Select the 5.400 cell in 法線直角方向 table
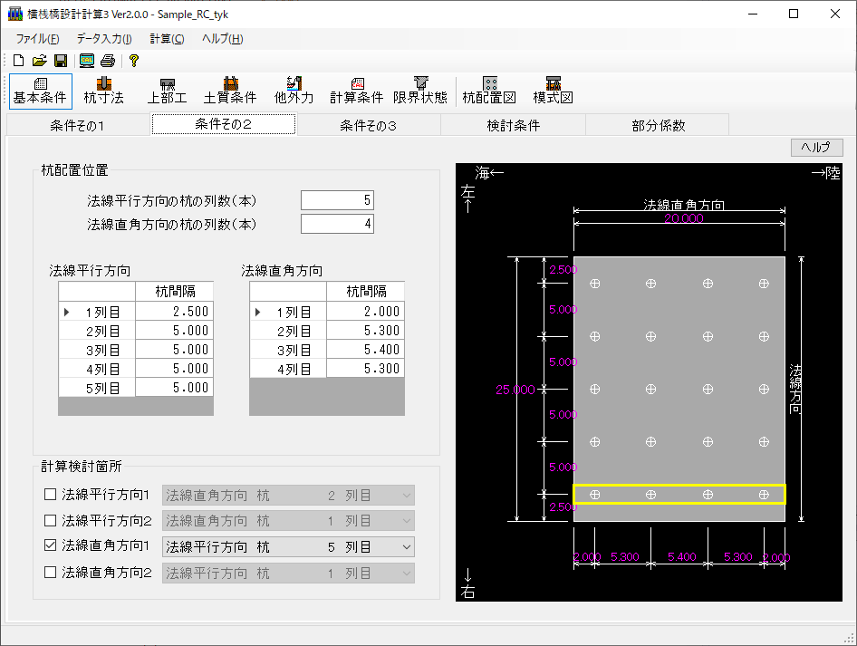This screenshot has width=857, height=646. point(366,350)
